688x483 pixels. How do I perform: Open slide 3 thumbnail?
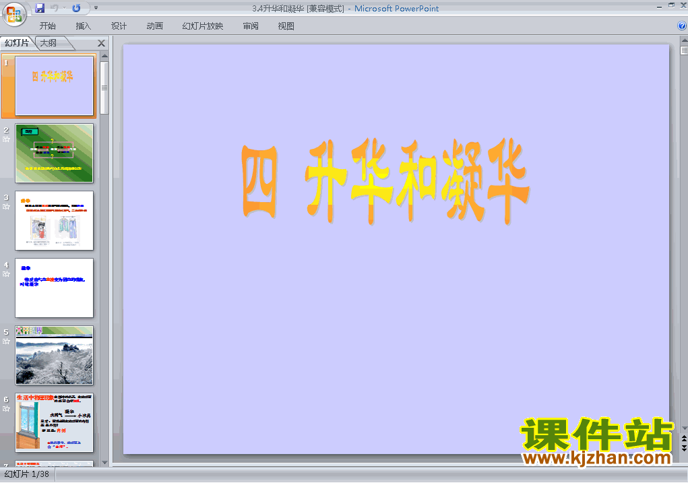55,221
